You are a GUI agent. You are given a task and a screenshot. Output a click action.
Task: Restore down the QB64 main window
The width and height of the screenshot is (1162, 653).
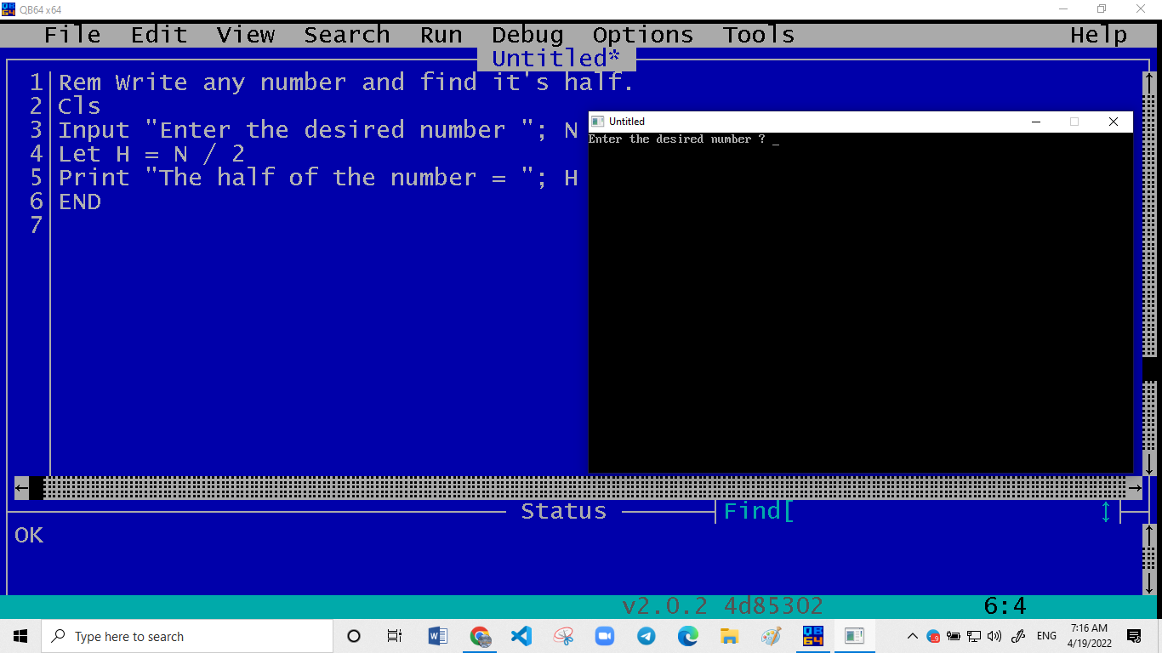(1102, 9)
